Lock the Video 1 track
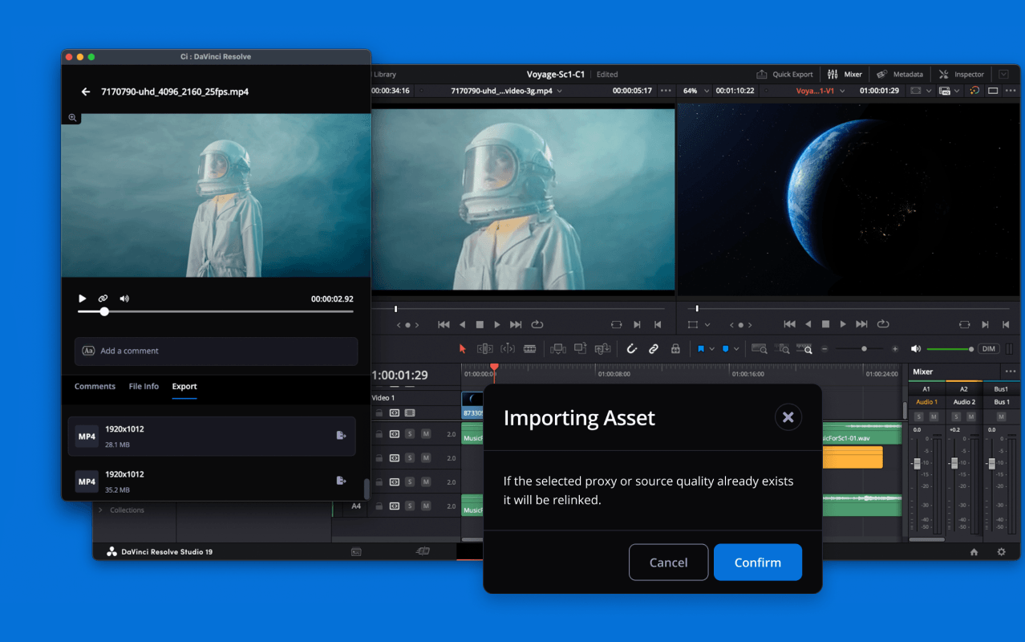 (379, 412)
